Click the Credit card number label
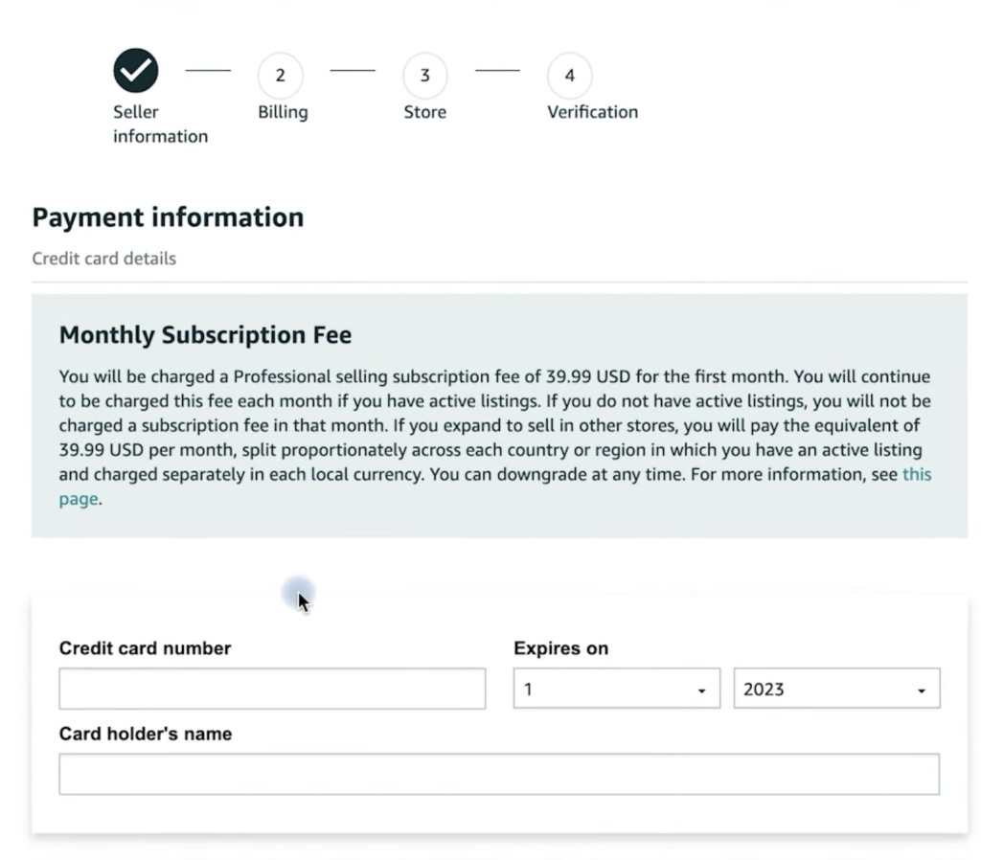Screen dimensions: 981x860 (x=146, y=648)
